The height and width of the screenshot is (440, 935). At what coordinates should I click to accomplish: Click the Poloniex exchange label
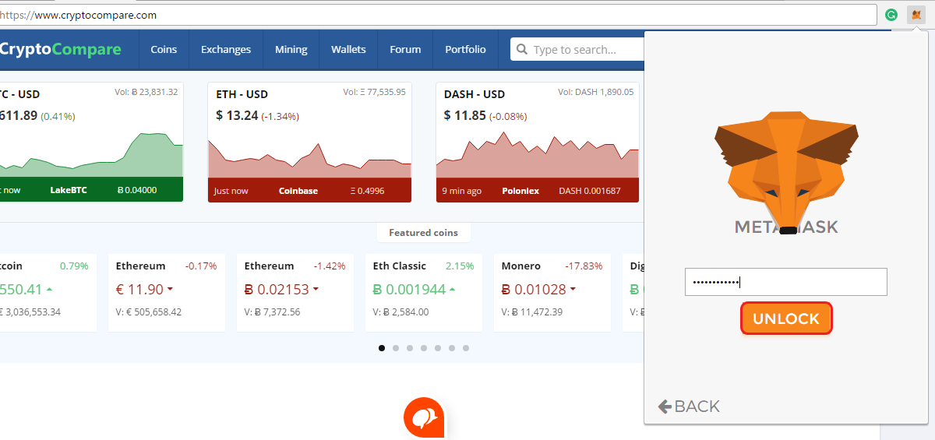click(519, 191)
